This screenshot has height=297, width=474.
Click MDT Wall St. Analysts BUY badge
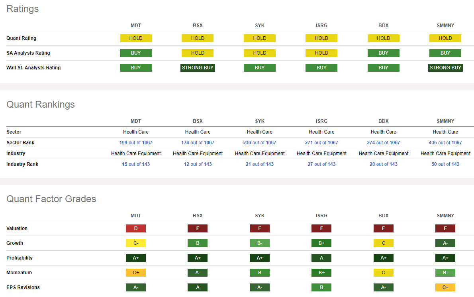[x=136, y=68]
